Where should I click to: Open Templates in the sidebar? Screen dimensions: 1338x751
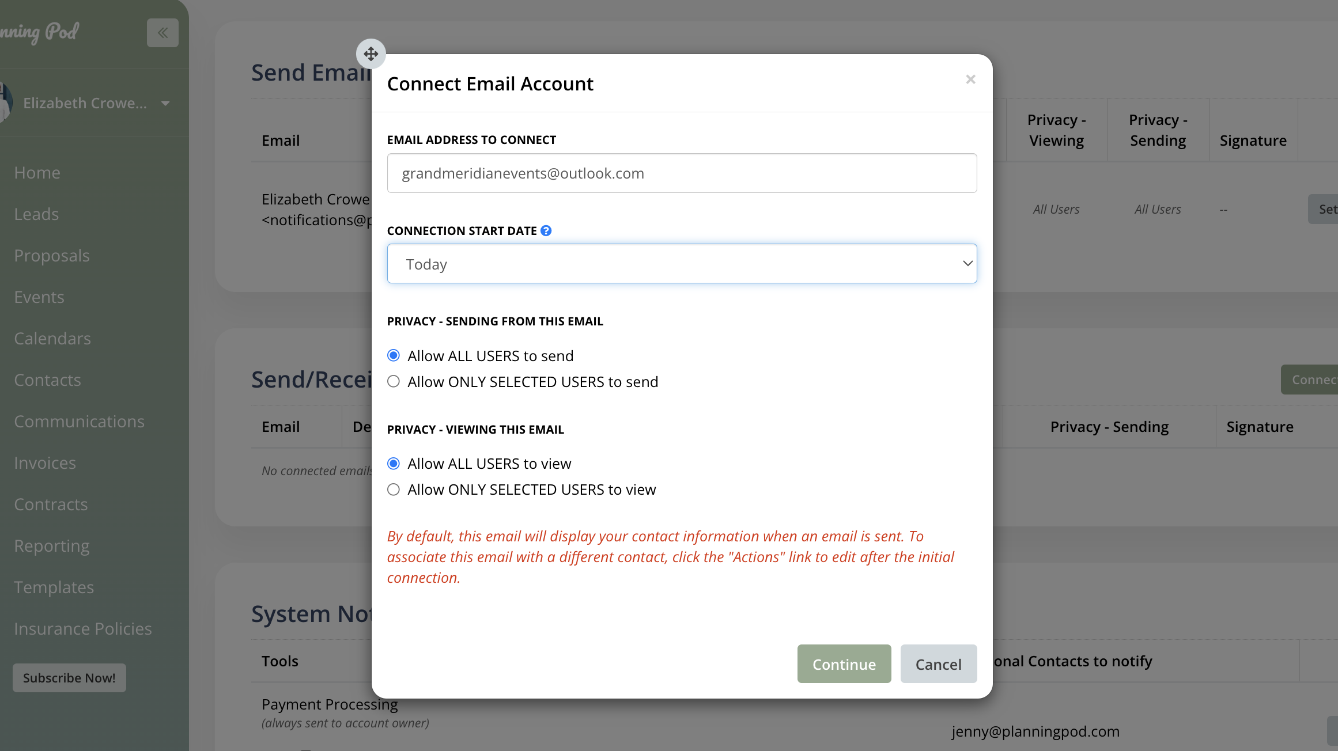click(x=54, y=587)
